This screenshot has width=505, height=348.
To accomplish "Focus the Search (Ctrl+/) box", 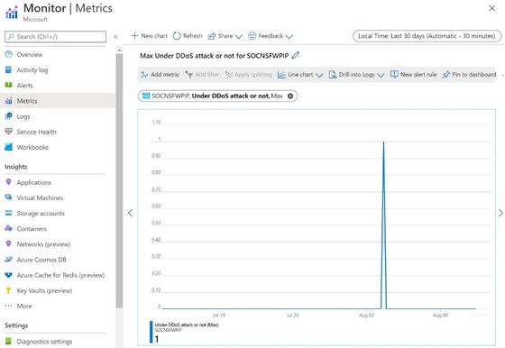I will [55, 37].
